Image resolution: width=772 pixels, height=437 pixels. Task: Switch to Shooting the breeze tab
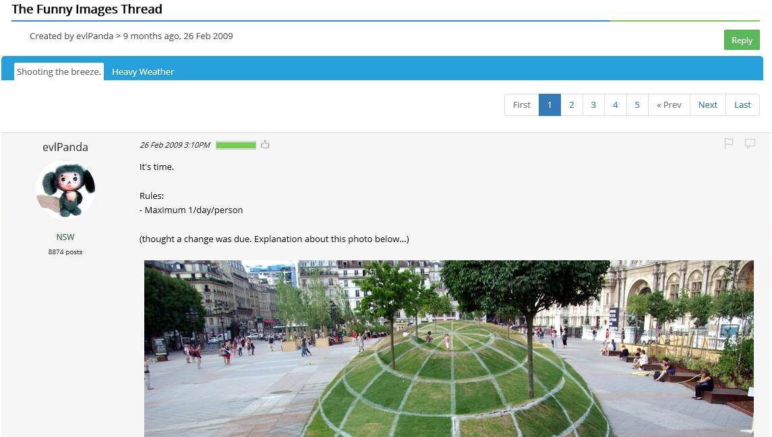[x=59, y=71]
